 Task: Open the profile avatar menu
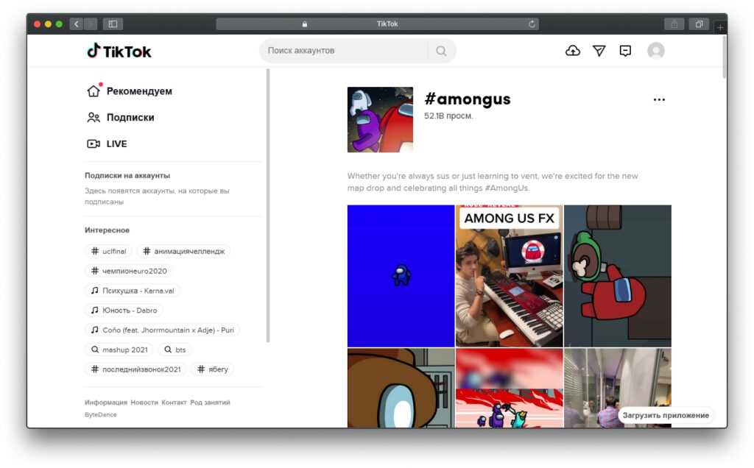pos(655,51)
